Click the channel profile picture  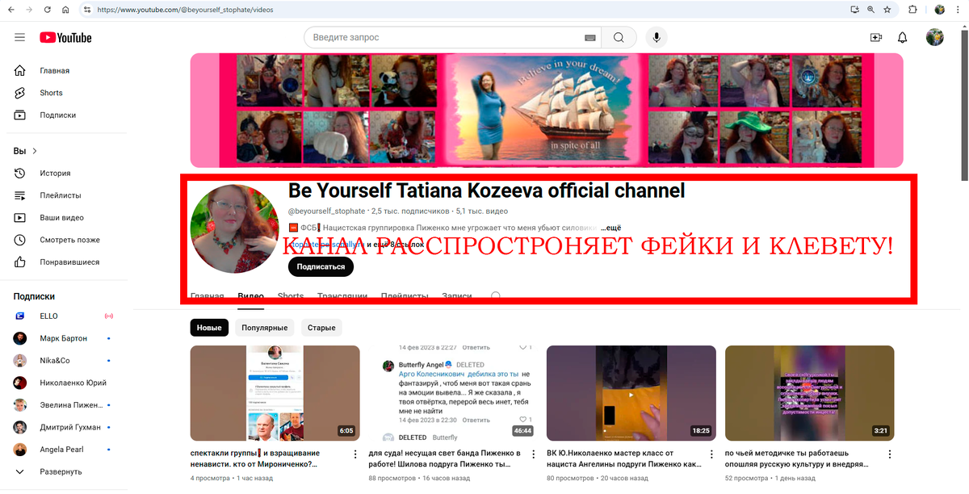click(x=234, y=228)
